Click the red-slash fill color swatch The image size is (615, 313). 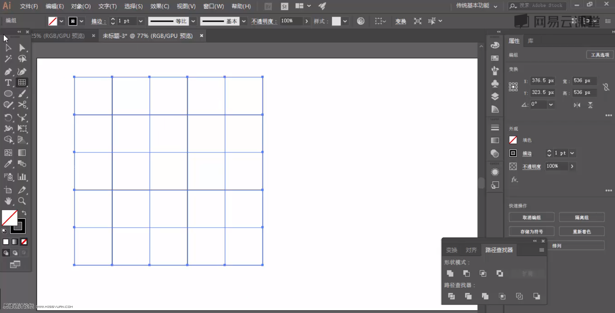(9, 218)
